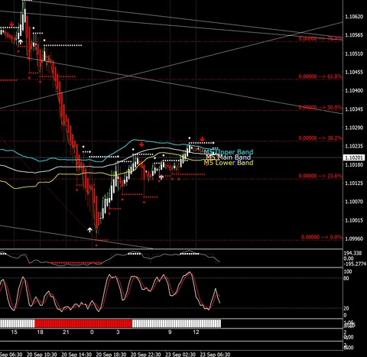Screen dimensions: 367x357
Task: Click the current price box 1.10201
Action: (x=354, y=158)
